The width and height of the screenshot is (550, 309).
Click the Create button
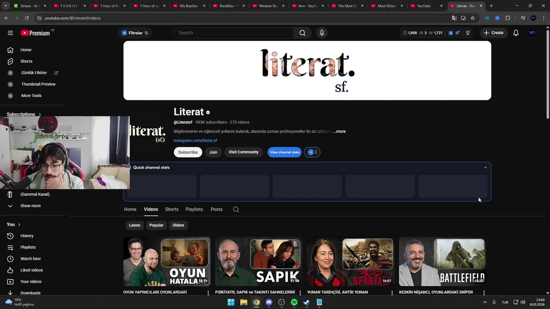pyautogui.click(x=493, y=33)
